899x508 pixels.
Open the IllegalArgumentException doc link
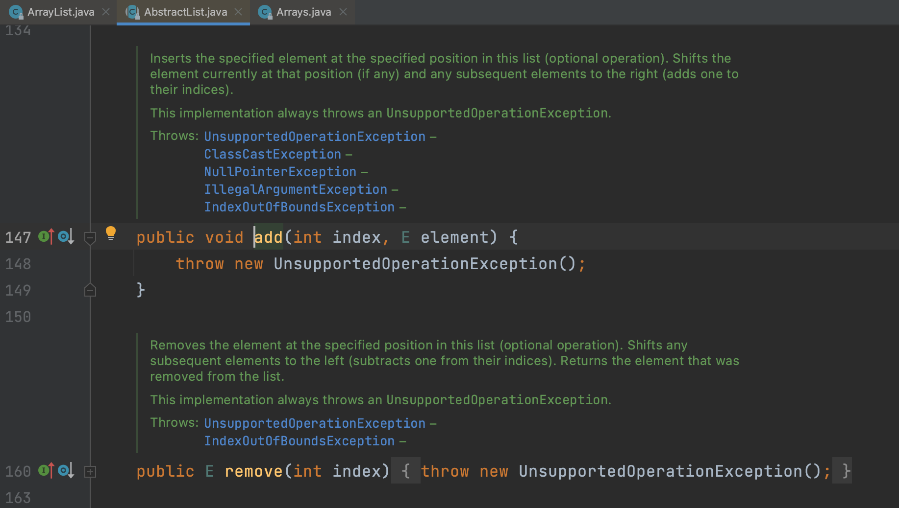coord(296,189)
